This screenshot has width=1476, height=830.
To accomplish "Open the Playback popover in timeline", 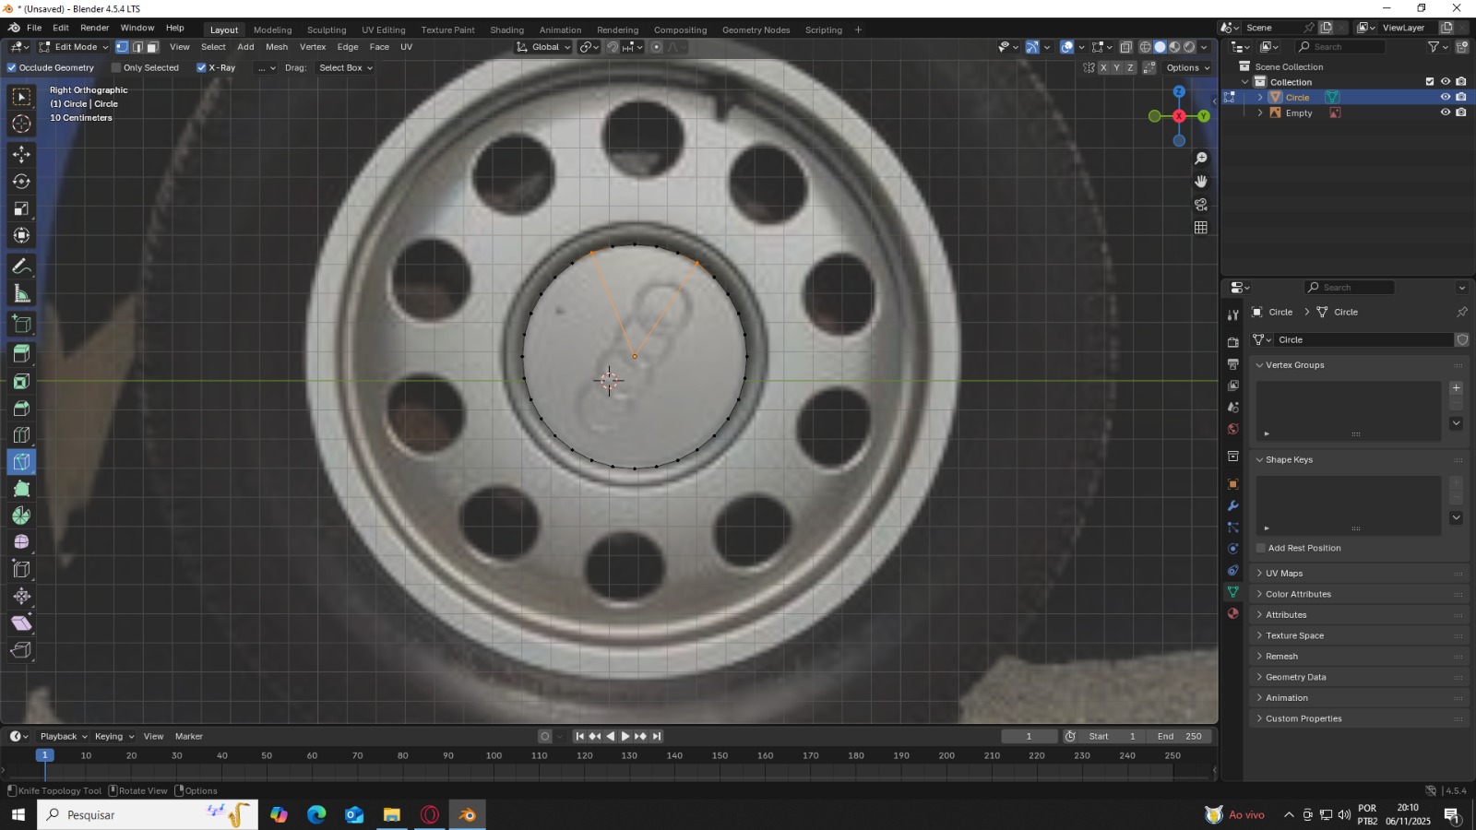I will (x=64, y=737).
